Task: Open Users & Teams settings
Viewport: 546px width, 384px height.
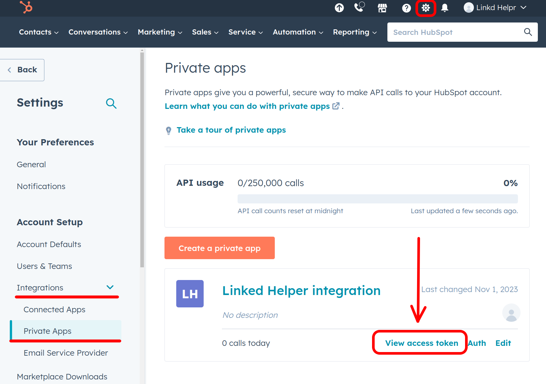Action: tap(44, 266)
